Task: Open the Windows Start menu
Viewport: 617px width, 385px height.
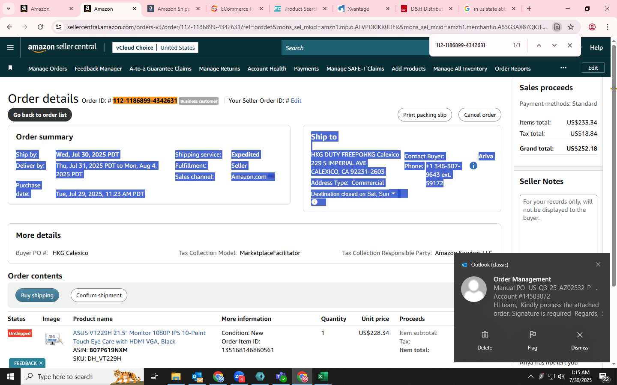Action: (10, 376)
